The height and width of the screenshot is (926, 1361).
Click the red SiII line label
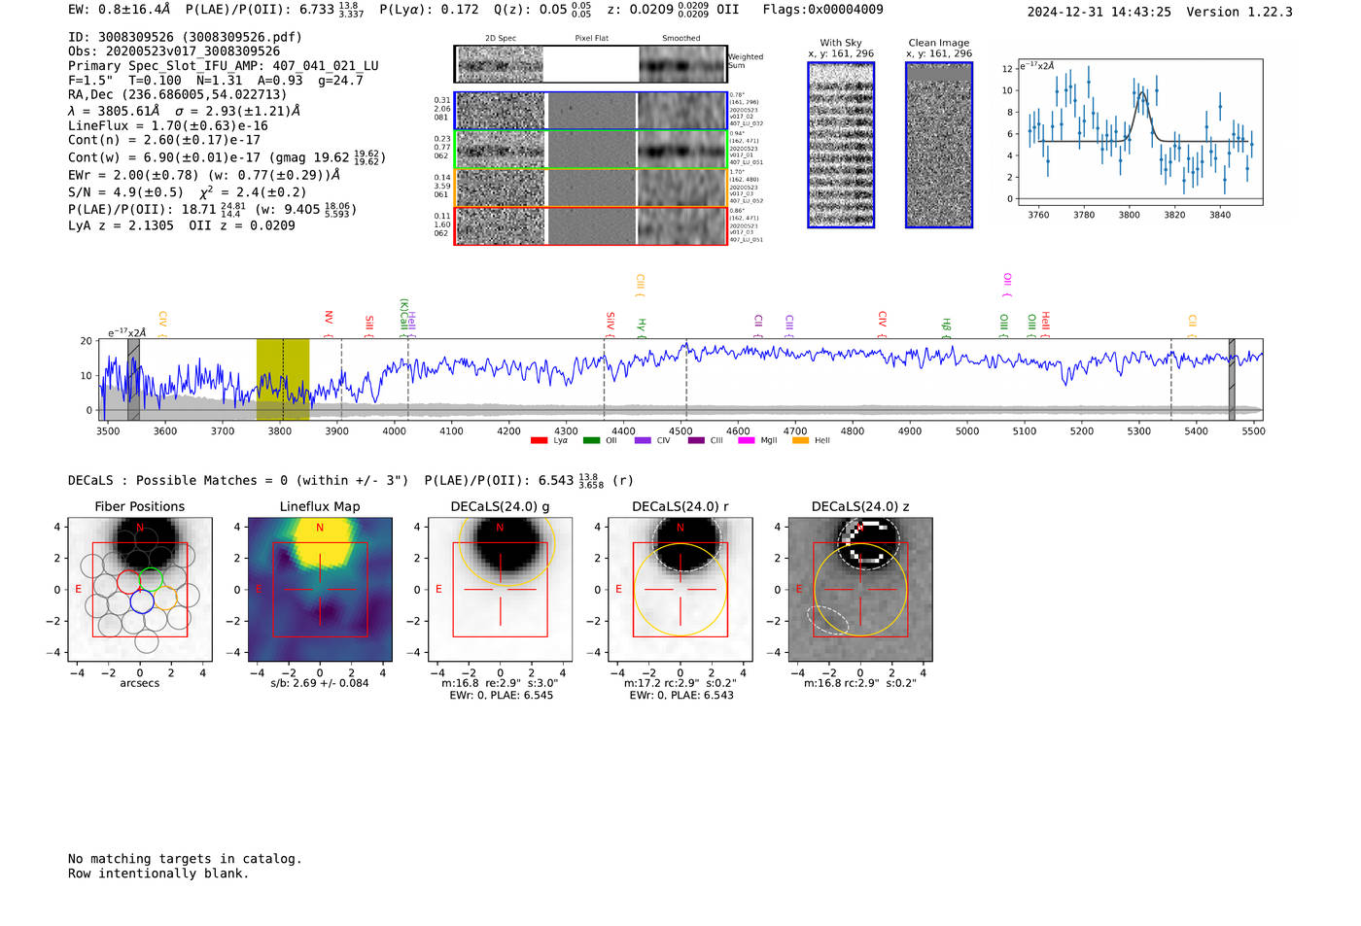(369, 325)
